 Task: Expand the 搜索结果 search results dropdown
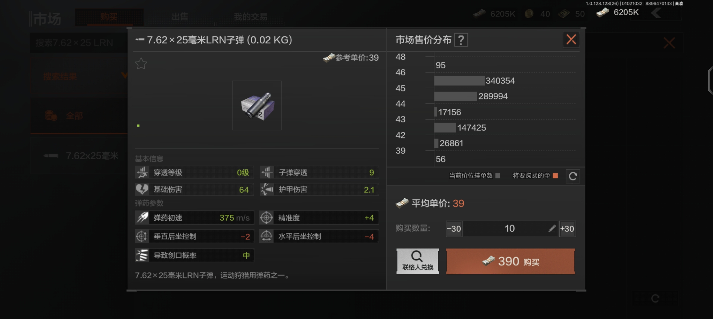click(x=79, y=76)
